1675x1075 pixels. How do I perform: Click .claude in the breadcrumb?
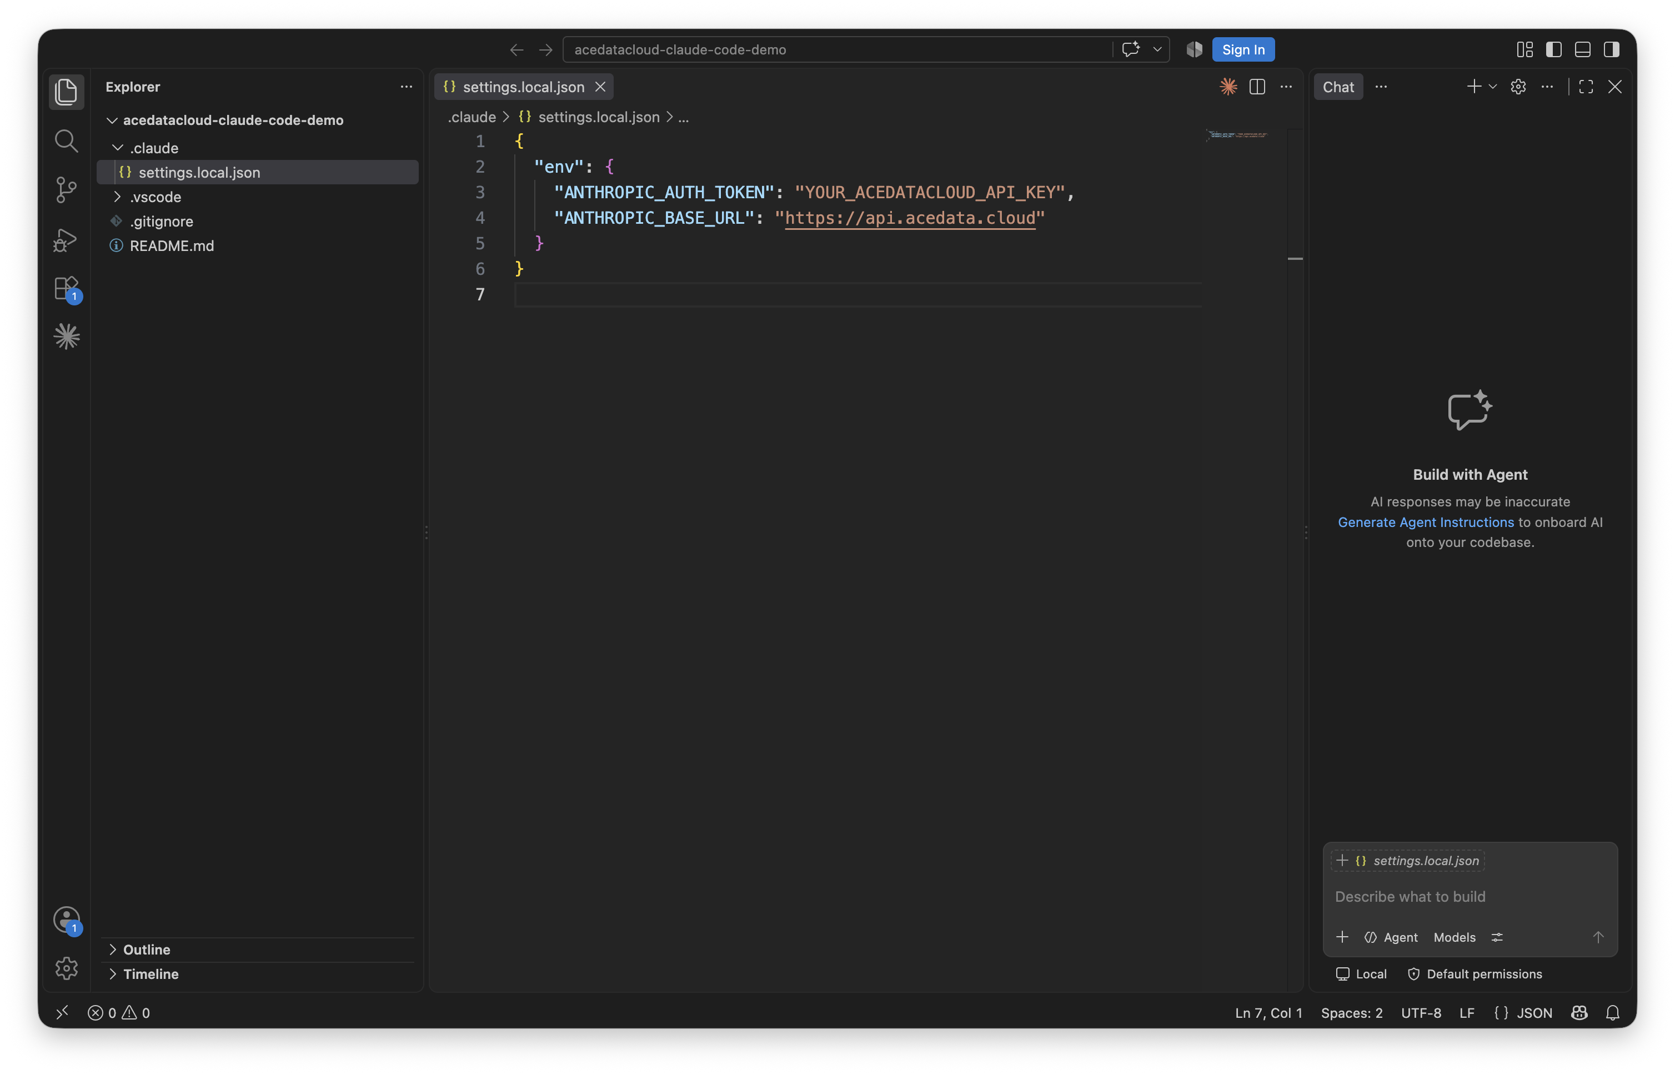[472, 117]
